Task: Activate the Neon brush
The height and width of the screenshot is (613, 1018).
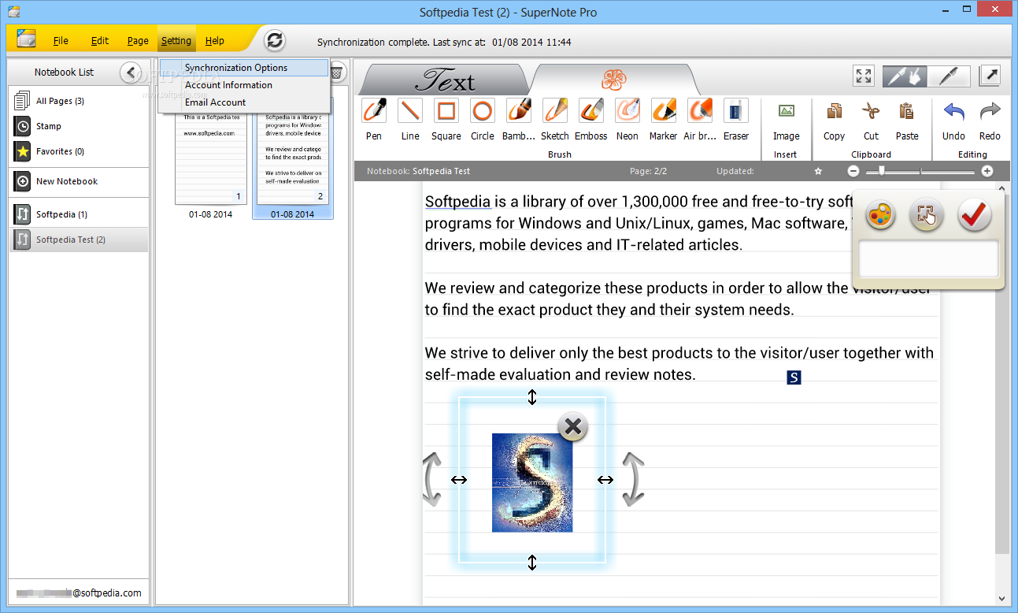Action: pos(627,110)
